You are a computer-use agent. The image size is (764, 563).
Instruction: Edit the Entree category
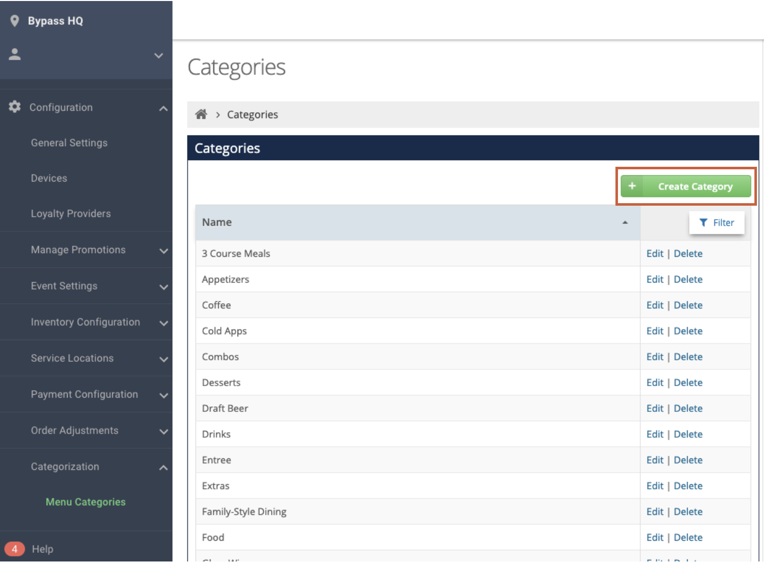[x=655, y=459]
